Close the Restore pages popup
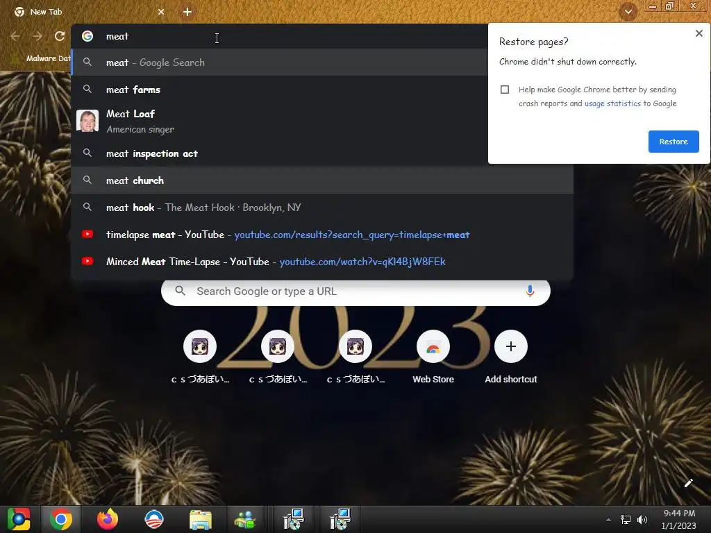The width and height of the screenshot is (711, 533). click(x=699, y=33)
